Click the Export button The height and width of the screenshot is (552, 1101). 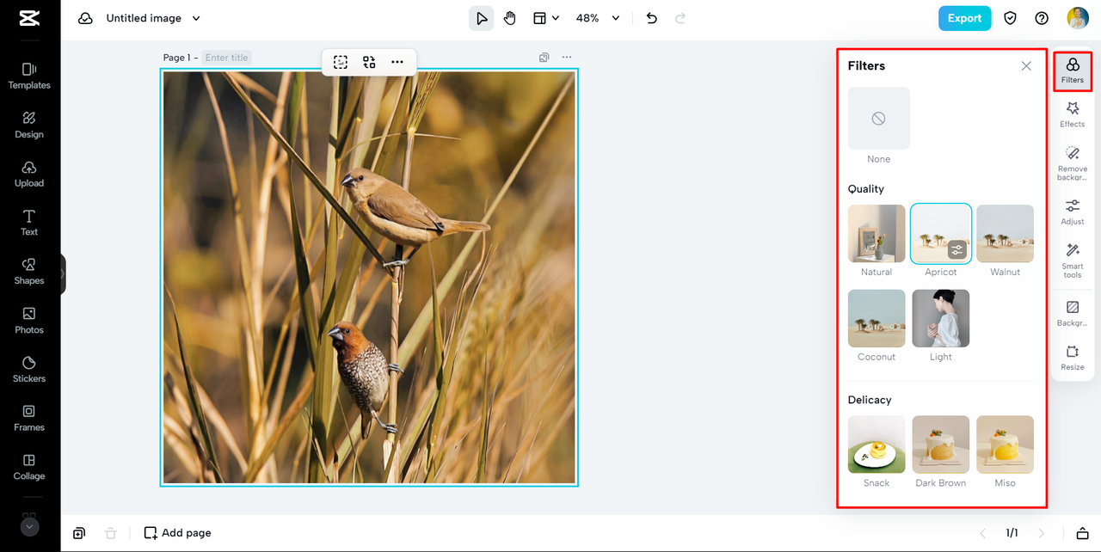pos(964,18)
